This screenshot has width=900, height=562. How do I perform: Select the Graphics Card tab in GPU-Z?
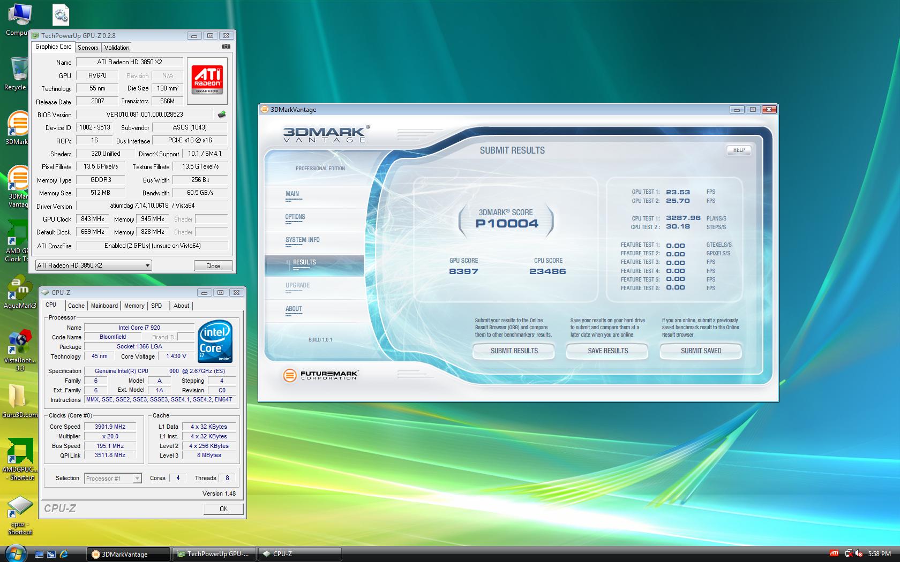point(53,47)
